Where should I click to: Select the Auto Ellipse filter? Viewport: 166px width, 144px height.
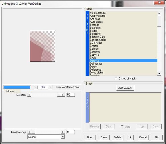(x=123, y=22)
